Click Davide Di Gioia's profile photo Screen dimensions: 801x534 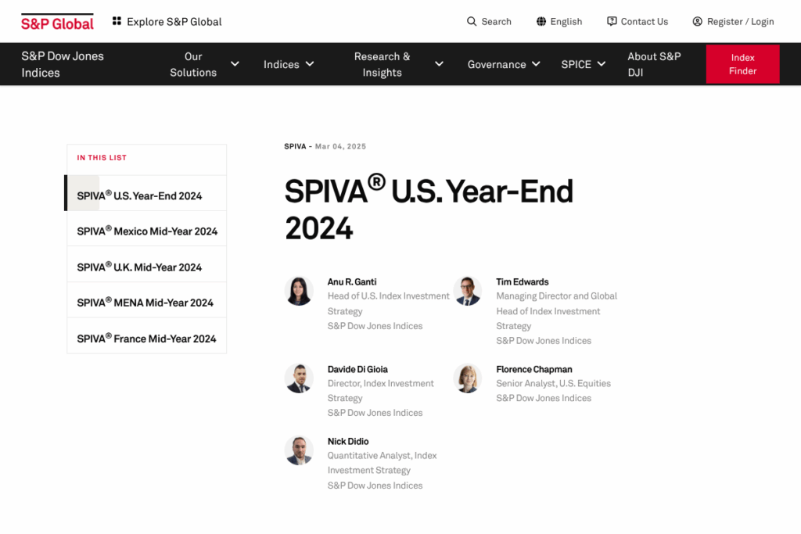pos(299,378)
